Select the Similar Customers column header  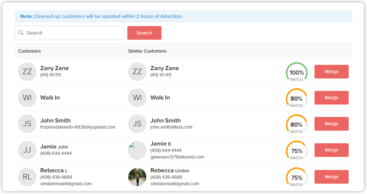147,51
